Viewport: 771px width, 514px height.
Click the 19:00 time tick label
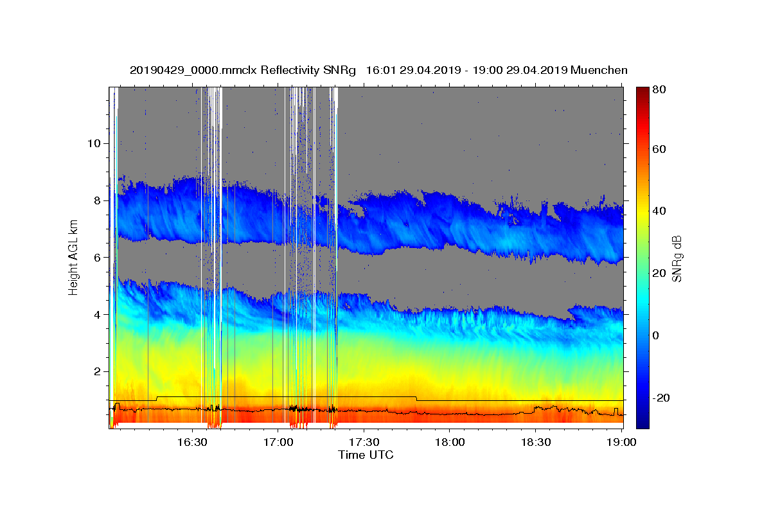(x=621, y=443)
